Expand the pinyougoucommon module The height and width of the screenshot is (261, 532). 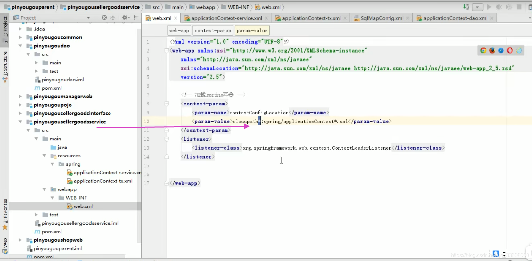tap(20, 37)
